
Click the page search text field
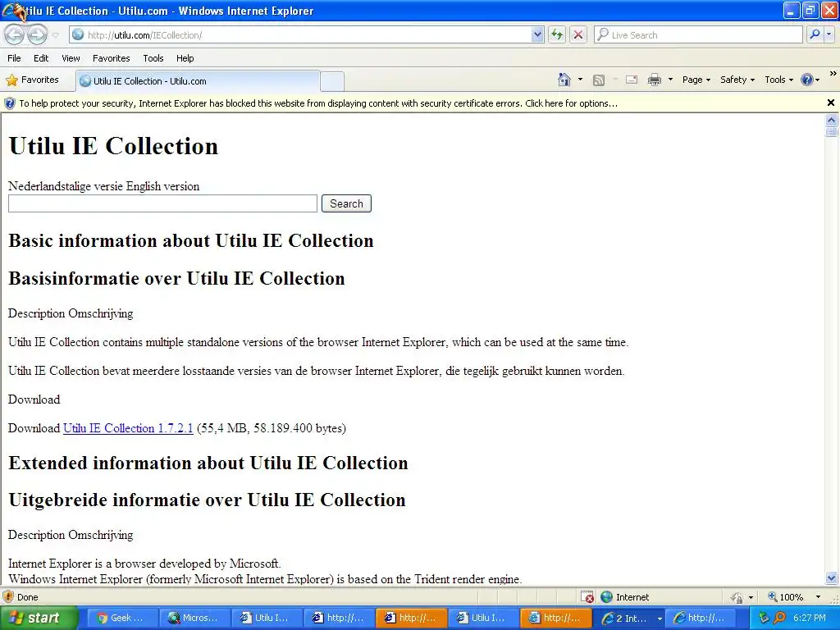pos(163,203)
